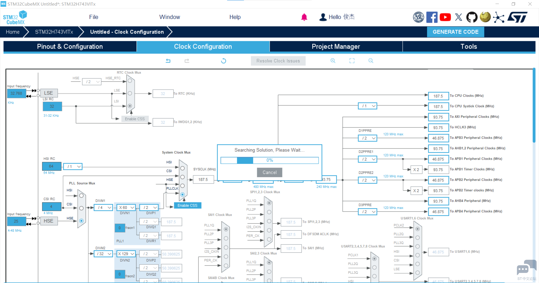Select CSI in System Clock Mux
This screenshot has height=283, width=539.
[182, 177]
